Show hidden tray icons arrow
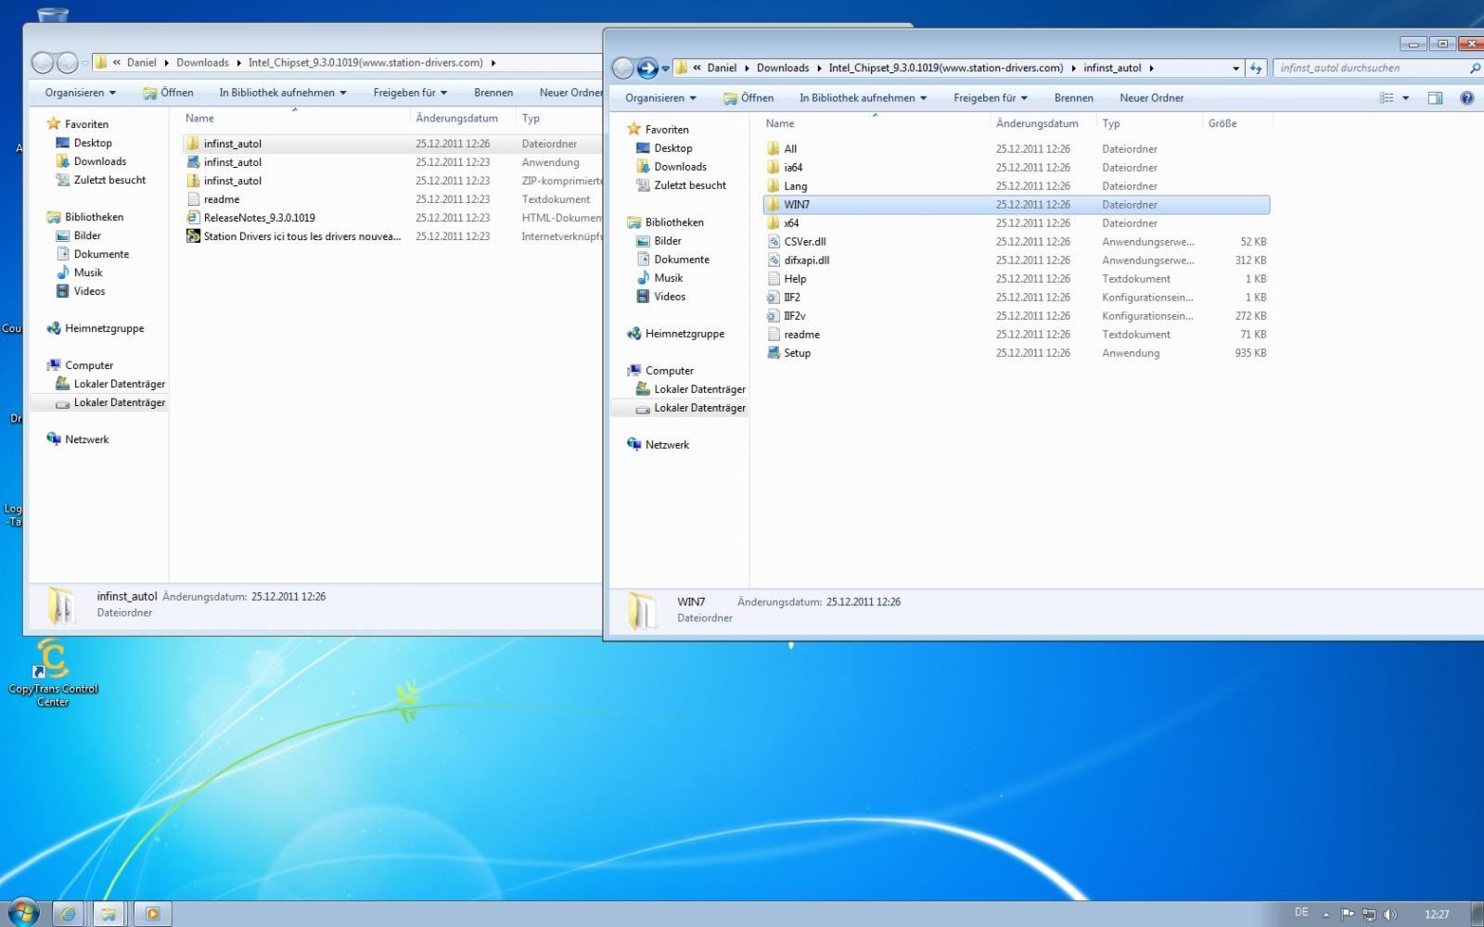The image size is (1484, 927). tap(1325, 914)
